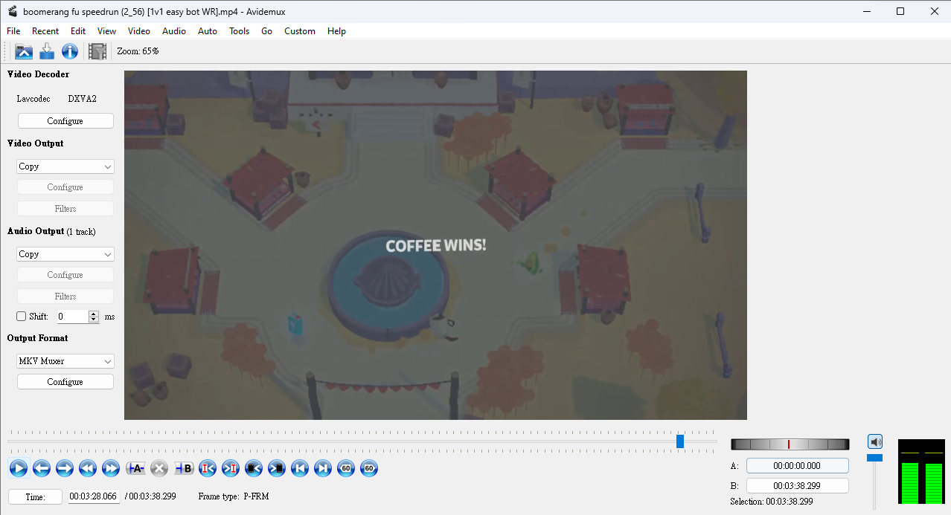This screenshot has height=515, width=951.
Task: Click the audio Shift value field
Action: 73,317
